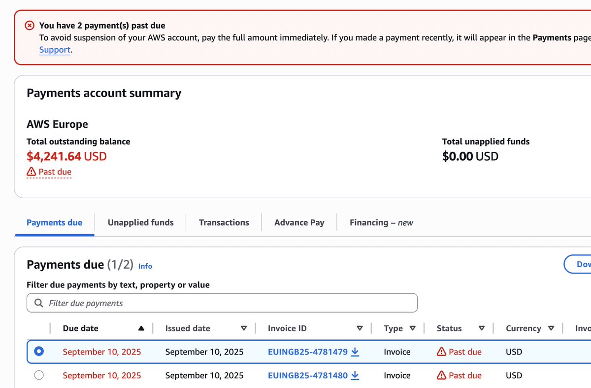Switch to the Payments due tab
The height and width of the screenshot is (388, 591).
coord(54,222)
